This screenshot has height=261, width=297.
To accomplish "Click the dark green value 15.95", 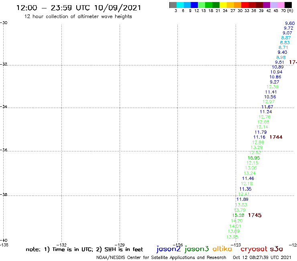I will pos(254,158).
